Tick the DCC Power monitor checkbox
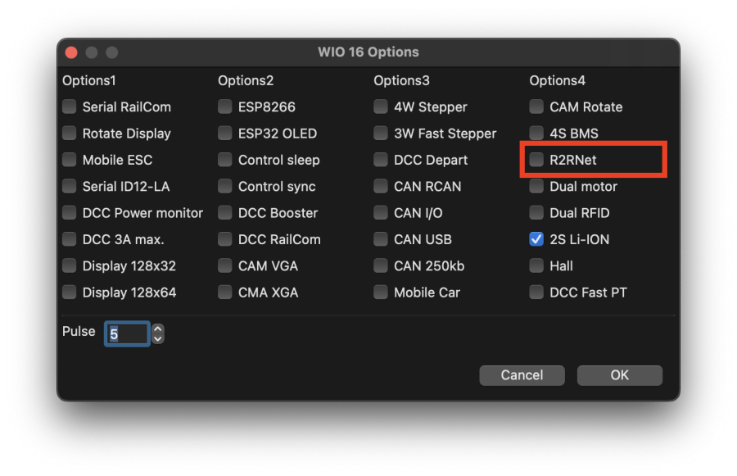 point(70,213)
